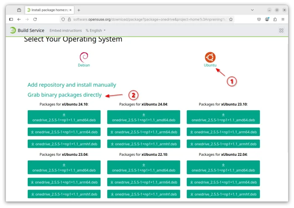Download armhf.deb for xUbuntu 24.10
The height and width of the screenshot is (208, 294).
64,144
